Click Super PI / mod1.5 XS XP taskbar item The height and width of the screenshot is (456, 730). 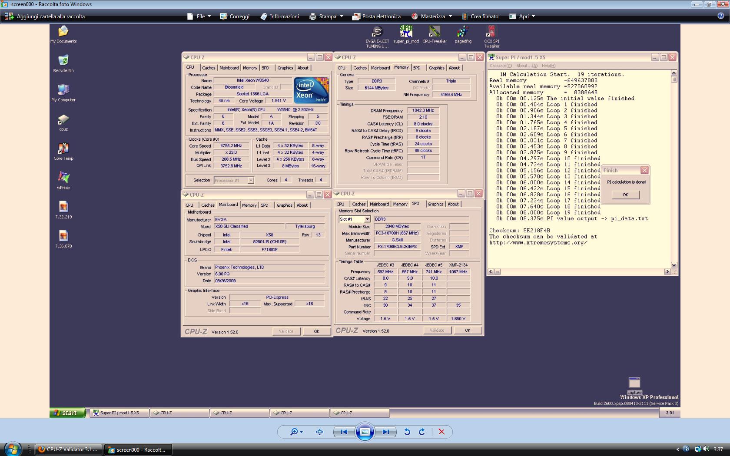tap(119, 413)
